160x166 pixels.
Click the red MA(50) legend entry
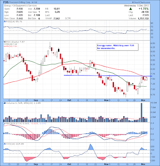click(10, 46)
